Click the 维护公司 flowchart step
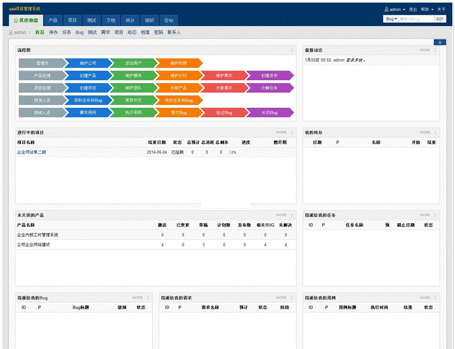The width and height of the screenshot is (455, 349). point(87,63)
